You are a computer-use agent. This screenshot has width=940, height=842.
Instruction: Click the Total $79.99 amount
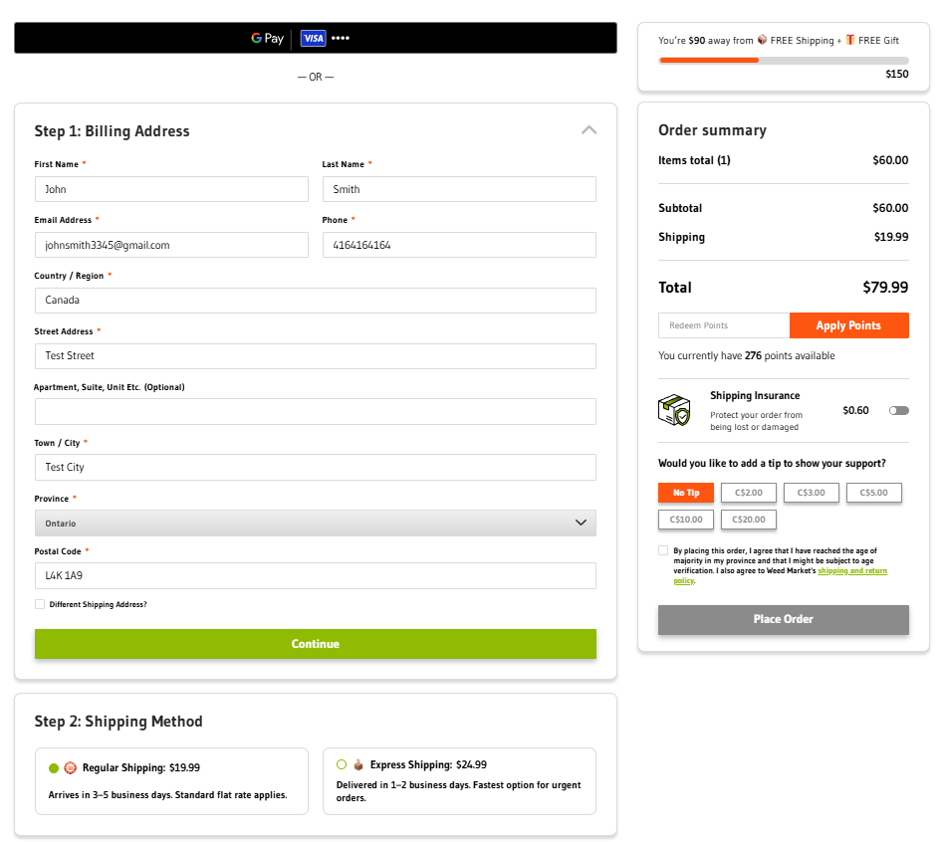pos(885,288)
